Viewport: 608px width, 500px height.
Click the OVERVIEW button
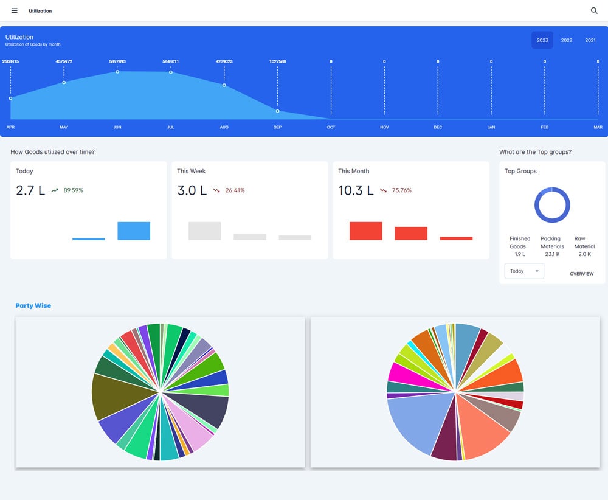click(x=581, y=274)
